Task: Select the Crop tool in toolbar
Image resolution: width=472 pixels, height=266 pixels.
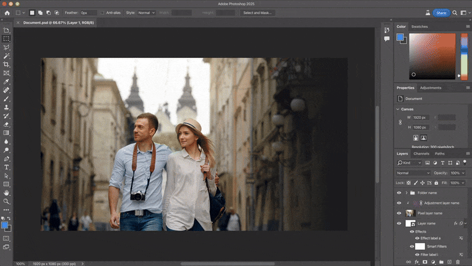Action: [x=6, y=63]
